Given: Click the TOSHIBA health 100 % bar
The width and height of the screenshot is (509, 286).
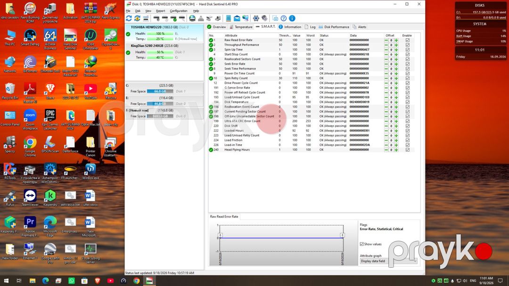Looking at the screenshot, I should coord(160,33).
